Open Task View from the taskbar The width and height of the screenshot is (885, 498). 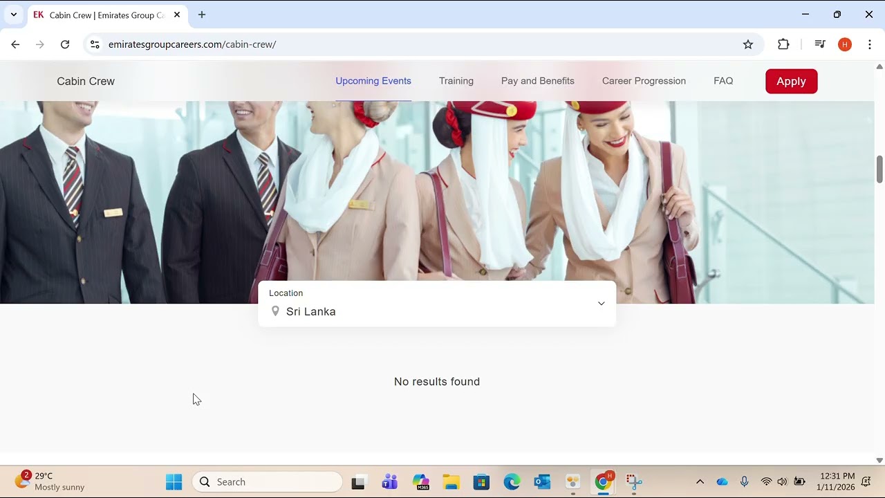[358, 482]
